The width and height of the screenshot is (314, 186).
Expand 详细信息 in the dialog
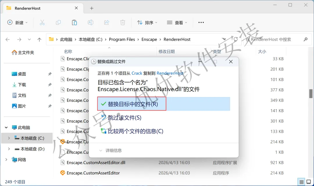(x=110, y=150)
